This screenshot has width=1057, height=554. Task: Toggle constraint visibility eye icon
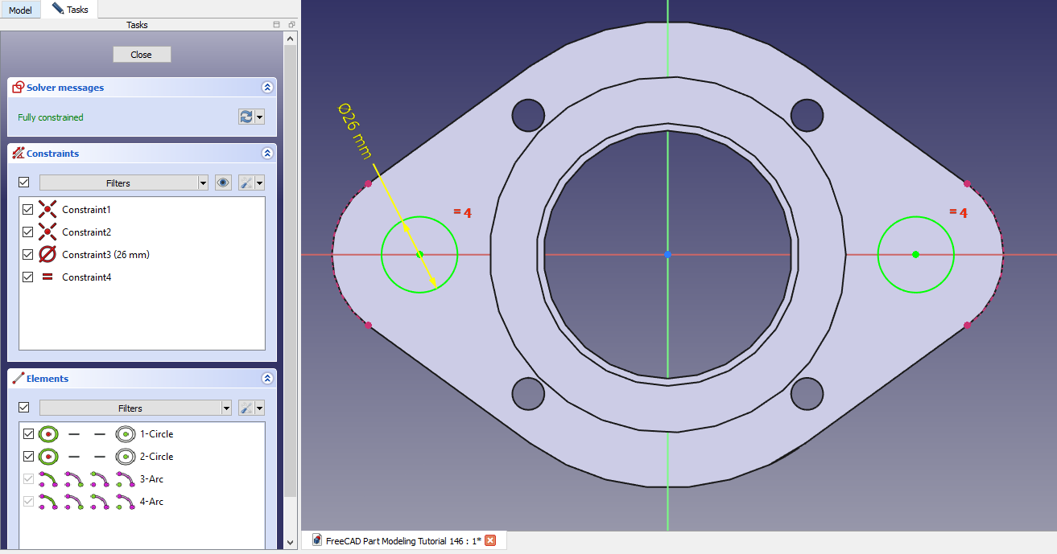223,183
